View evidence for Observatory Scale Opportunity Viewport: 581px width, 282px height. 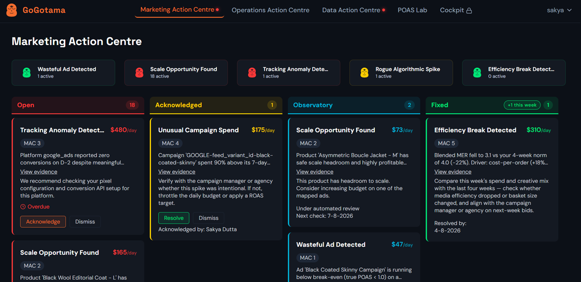tap(315, 172)
